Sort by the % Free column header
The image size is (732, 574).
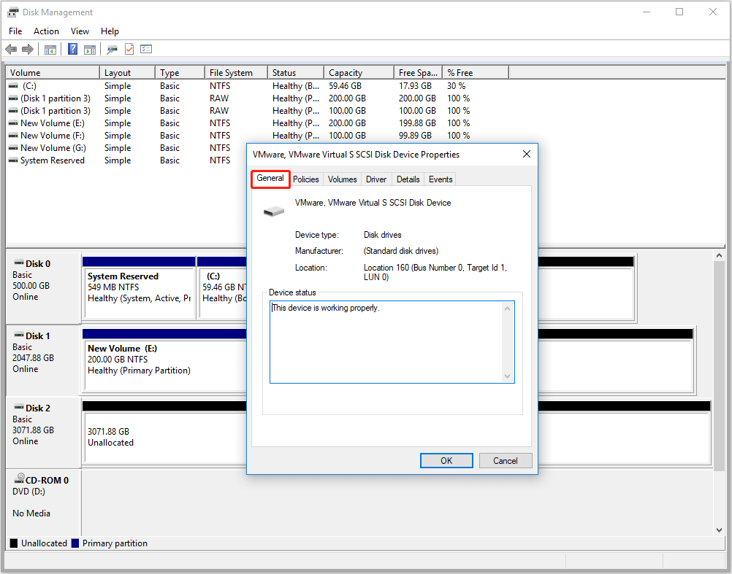tap(476, 73)
